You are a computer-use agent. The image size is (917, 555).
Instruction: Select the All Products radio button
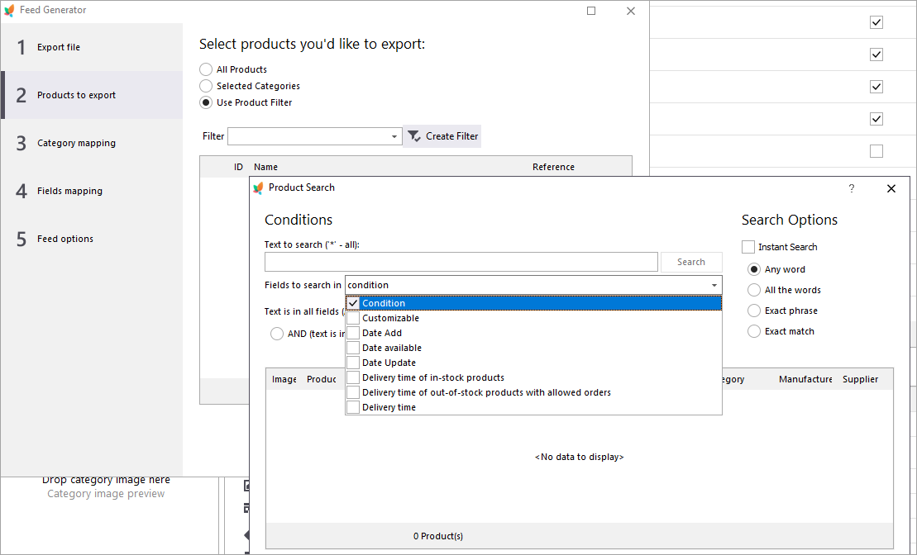coord(206,69)
